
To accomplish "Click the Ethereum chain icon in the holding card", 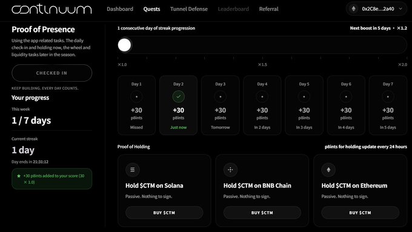I will 328,170.
